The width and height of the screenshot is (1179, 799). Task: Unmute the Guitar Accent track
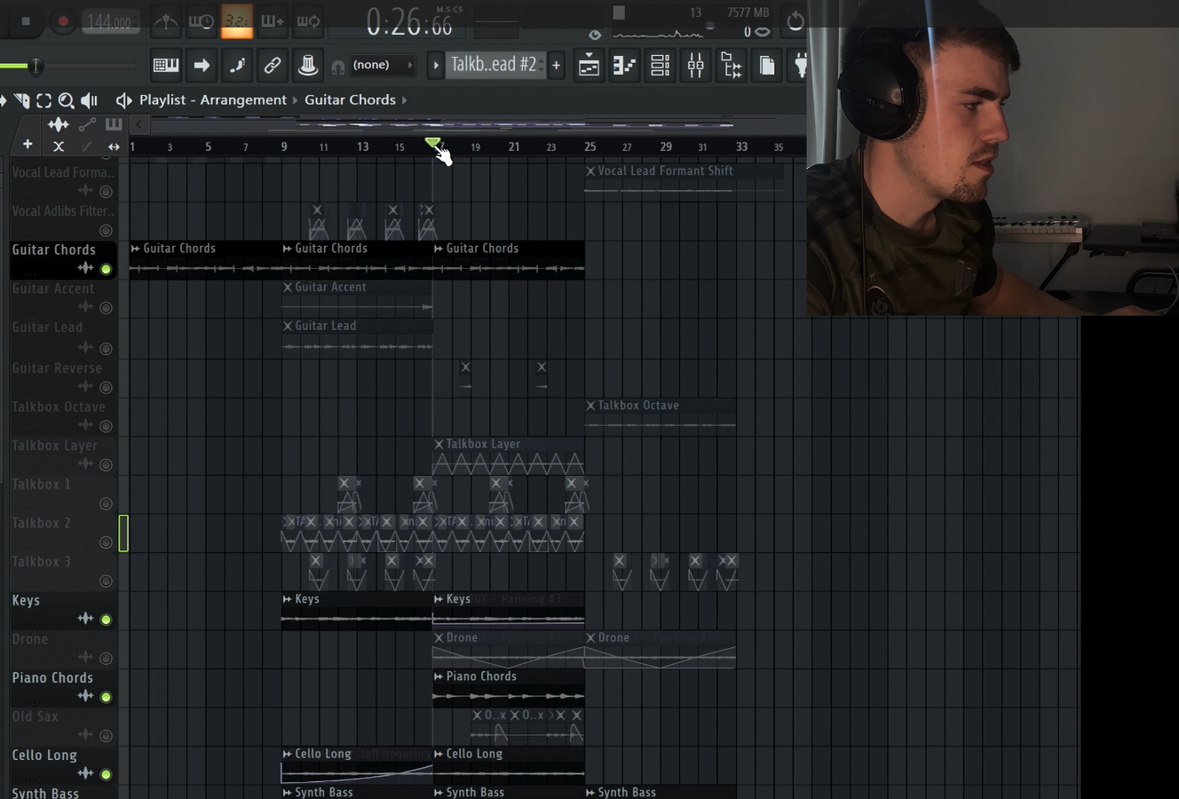106,308
